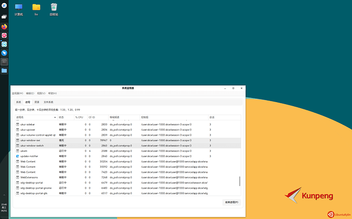Click the update-notifier process icon
The width and height of the screenshot is (352, 219).
[x=18, y=156]
